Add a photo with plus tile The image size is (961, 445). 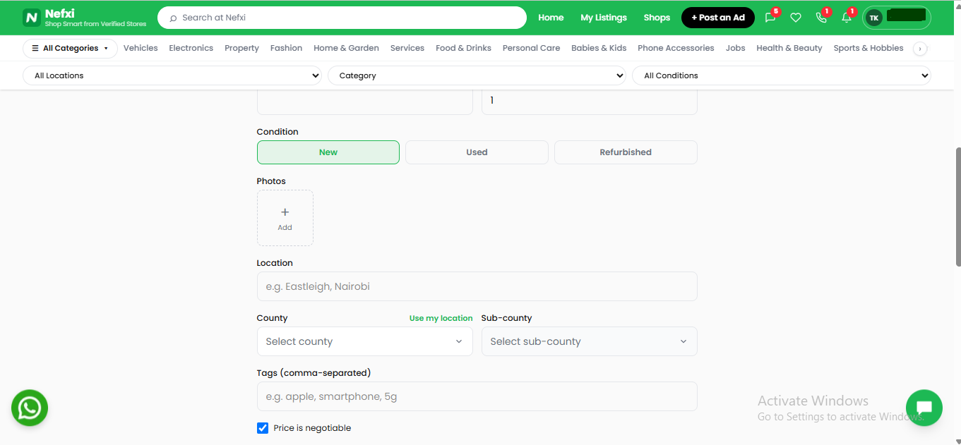[285, 218]
